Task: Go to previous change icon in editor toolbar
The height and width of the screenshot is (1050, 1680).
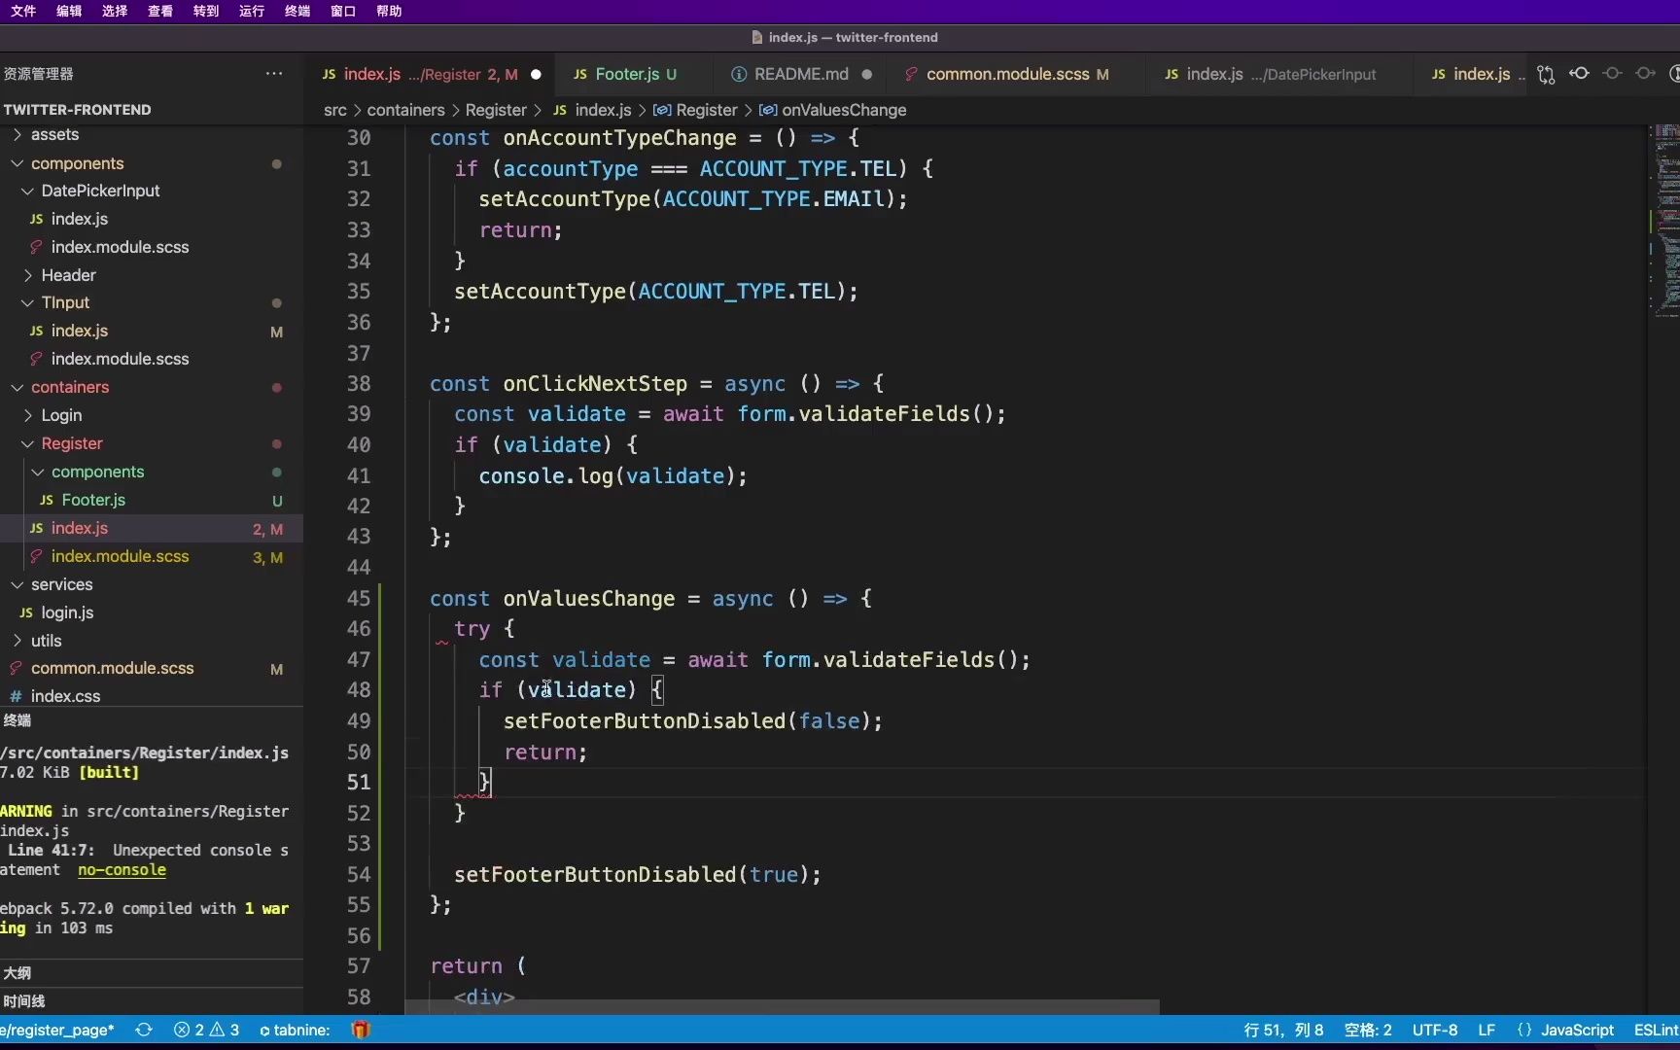Action: point(1580,74)
